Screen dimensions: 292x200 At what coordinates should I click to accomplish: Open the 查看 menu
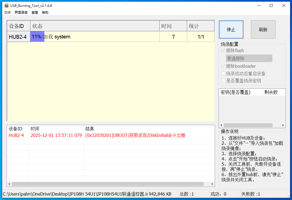coord(35,12)
